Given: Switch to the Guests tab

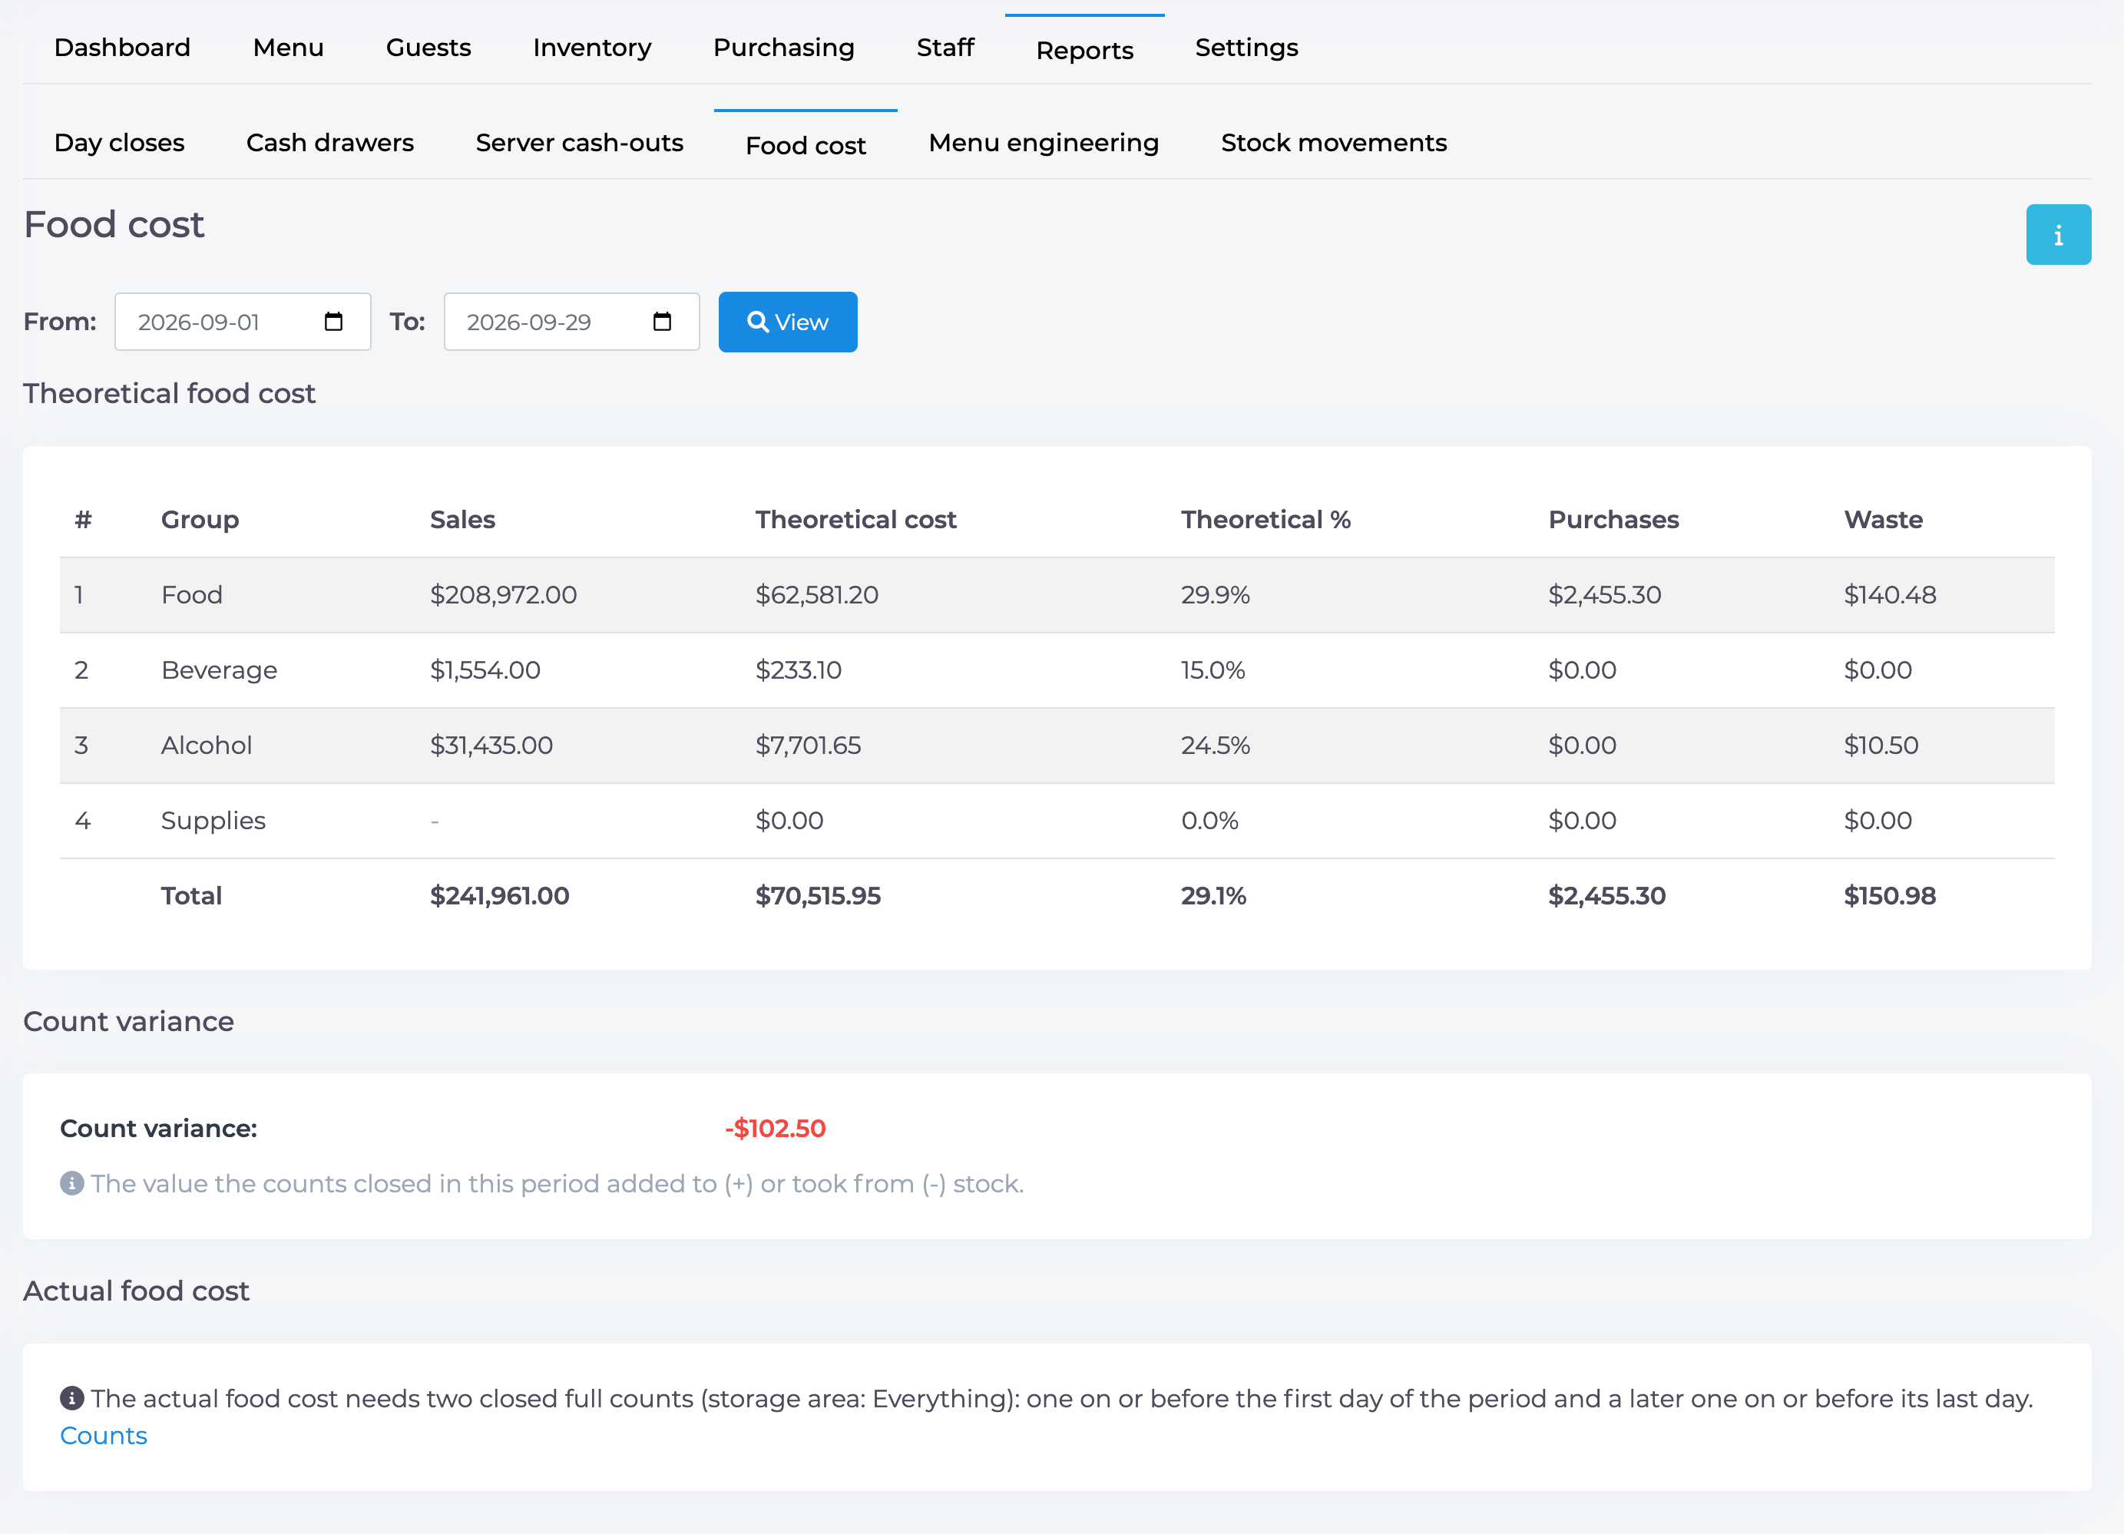Looking at the screenshot, I should (x=428, y=48).
